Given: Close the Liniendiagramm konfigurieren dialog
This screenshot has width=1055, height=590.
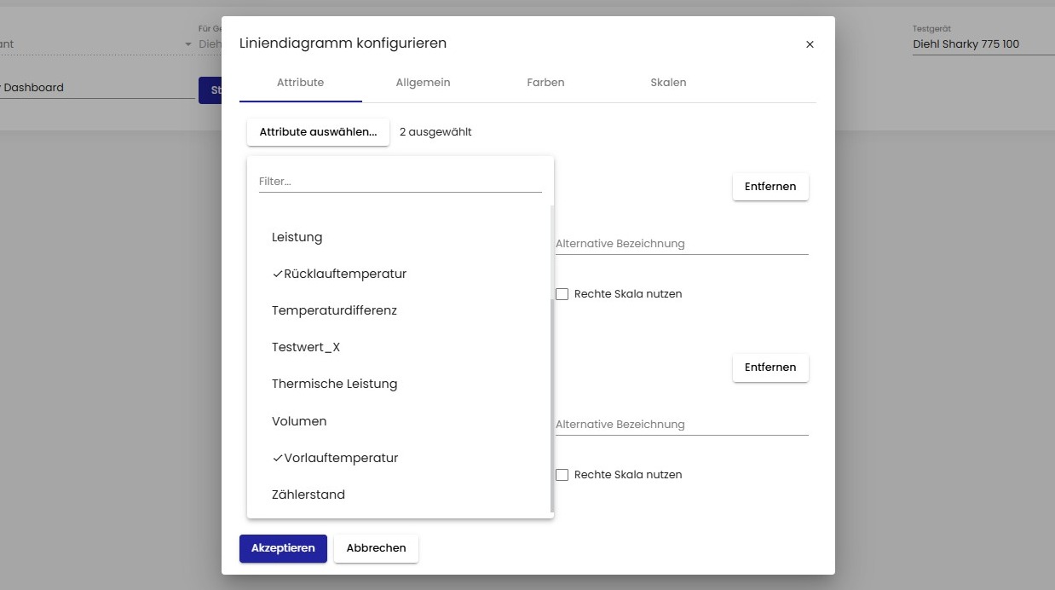Looking at the screenshot, I should [810, 44].
